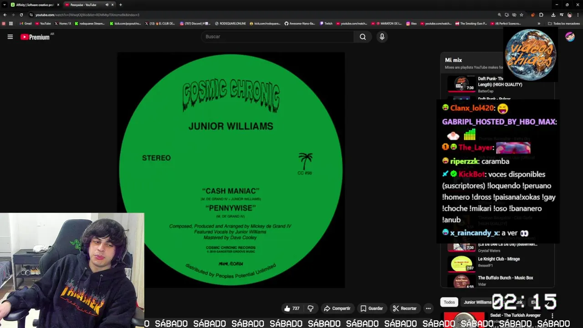Open the YouTube hamburger guide menu

[10, 37]
